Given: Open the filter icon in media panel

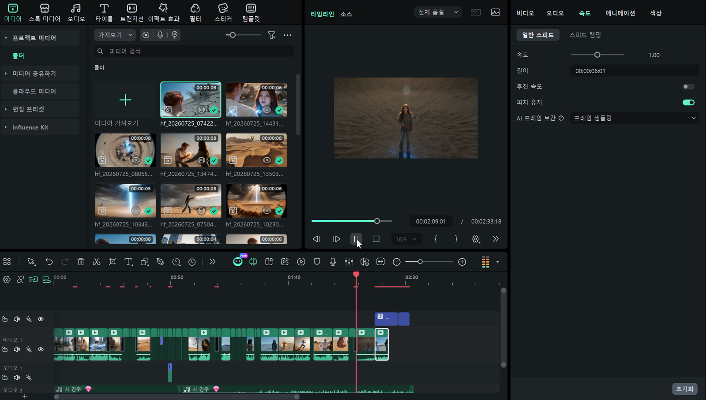Looking at the screenshot, I should click(271, 35).
